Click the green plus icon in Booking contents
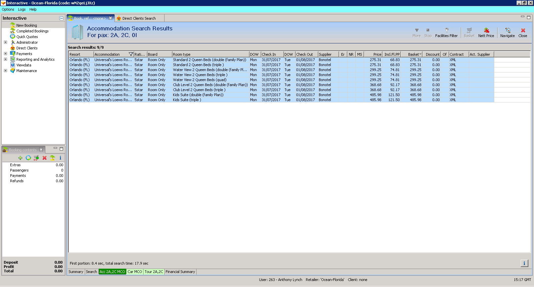 pos(20,158)
